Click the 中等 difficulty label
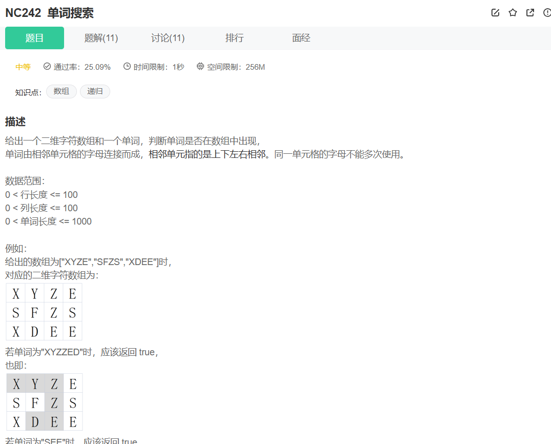 (x=23, y=67)
